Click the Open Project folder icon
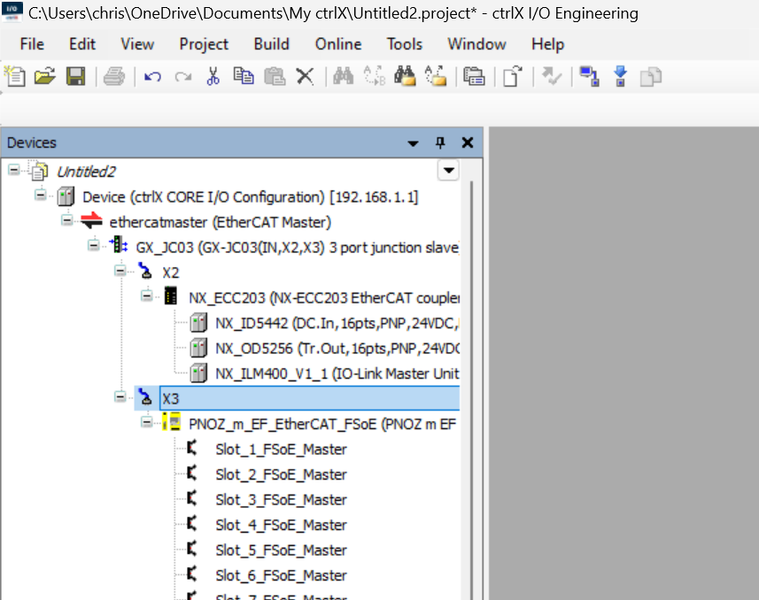This screenshot has height=600, width=759. pyautogui.click(x=44, y=76)
